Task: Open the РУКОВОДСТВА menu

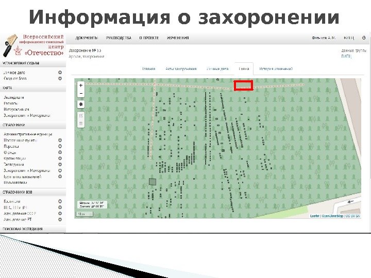Action: pyautogui.click(x=119, y=38)
